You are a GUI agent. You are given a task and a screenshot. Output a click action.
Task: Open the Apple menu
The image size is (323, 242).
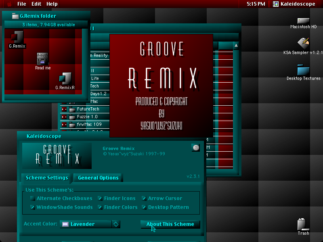coord(9,4)
